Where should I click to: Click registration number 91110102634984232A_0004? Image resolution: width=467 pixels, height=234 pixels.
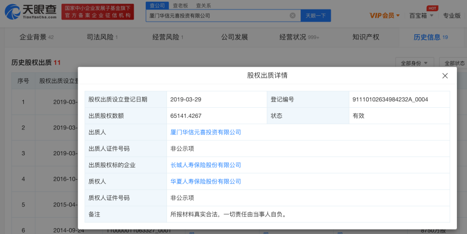coord(390,99)
